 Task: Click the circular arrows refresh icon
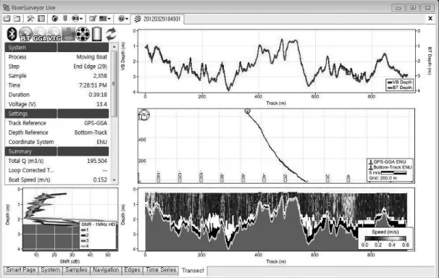tap(111, 34)
